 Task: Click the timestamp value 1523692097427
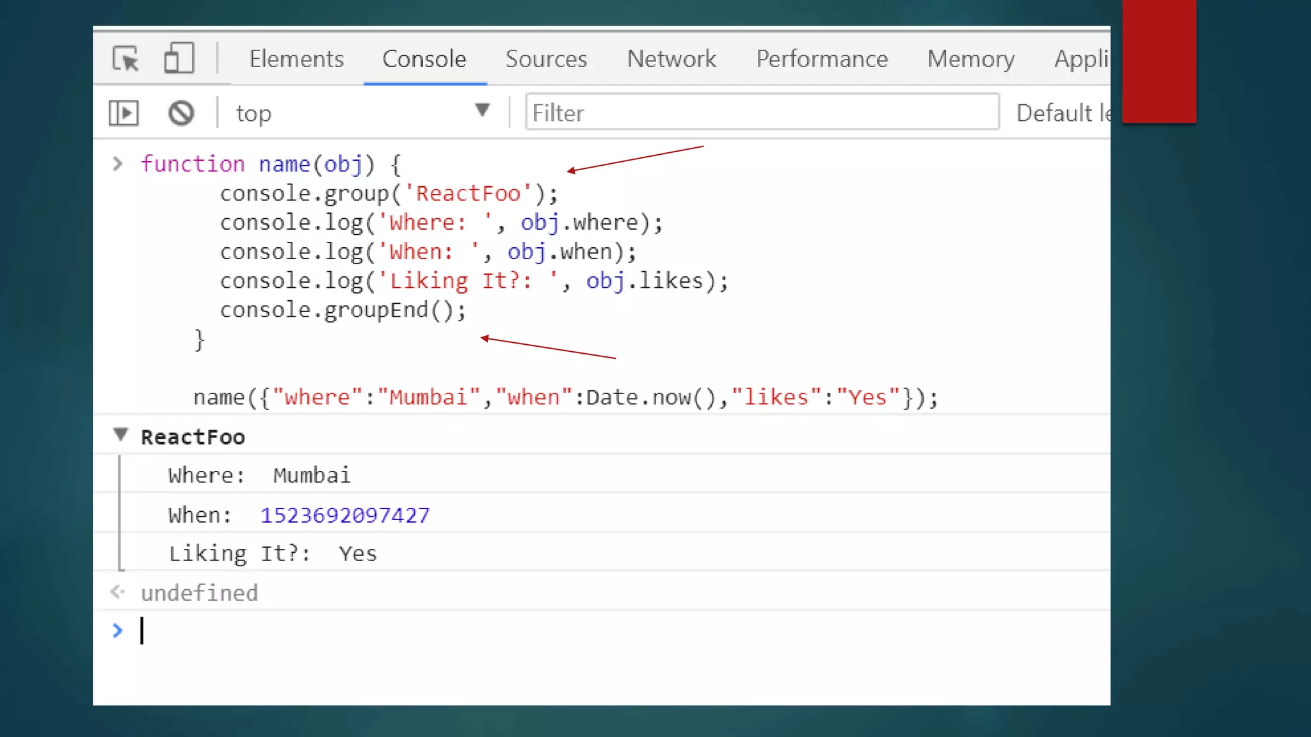[345, 515]
